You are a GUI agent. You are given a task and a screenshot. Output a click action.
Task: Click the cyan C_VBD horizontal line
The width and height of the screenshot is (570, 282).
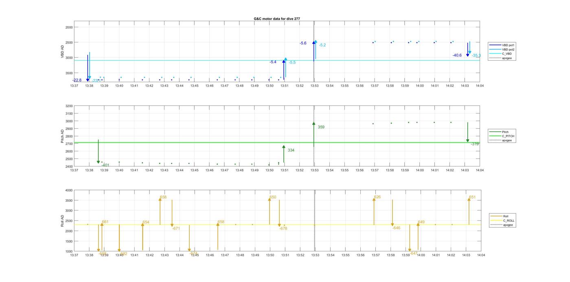(x=276, y=61)
